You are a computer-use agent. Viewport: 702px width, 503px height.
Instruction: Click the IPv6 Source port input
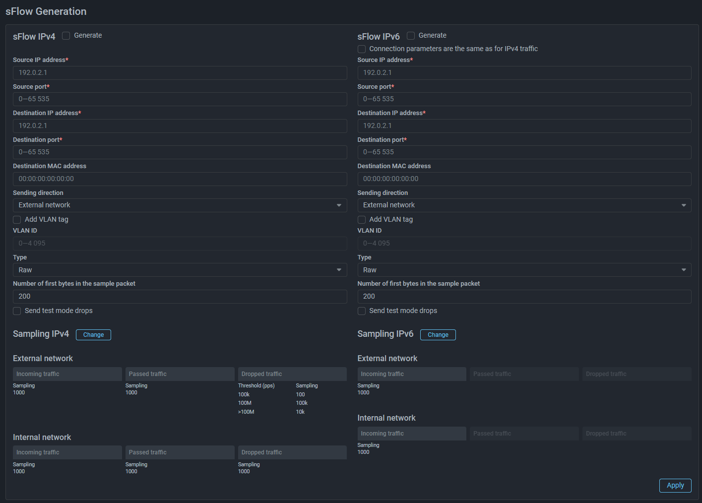[524, 99]
